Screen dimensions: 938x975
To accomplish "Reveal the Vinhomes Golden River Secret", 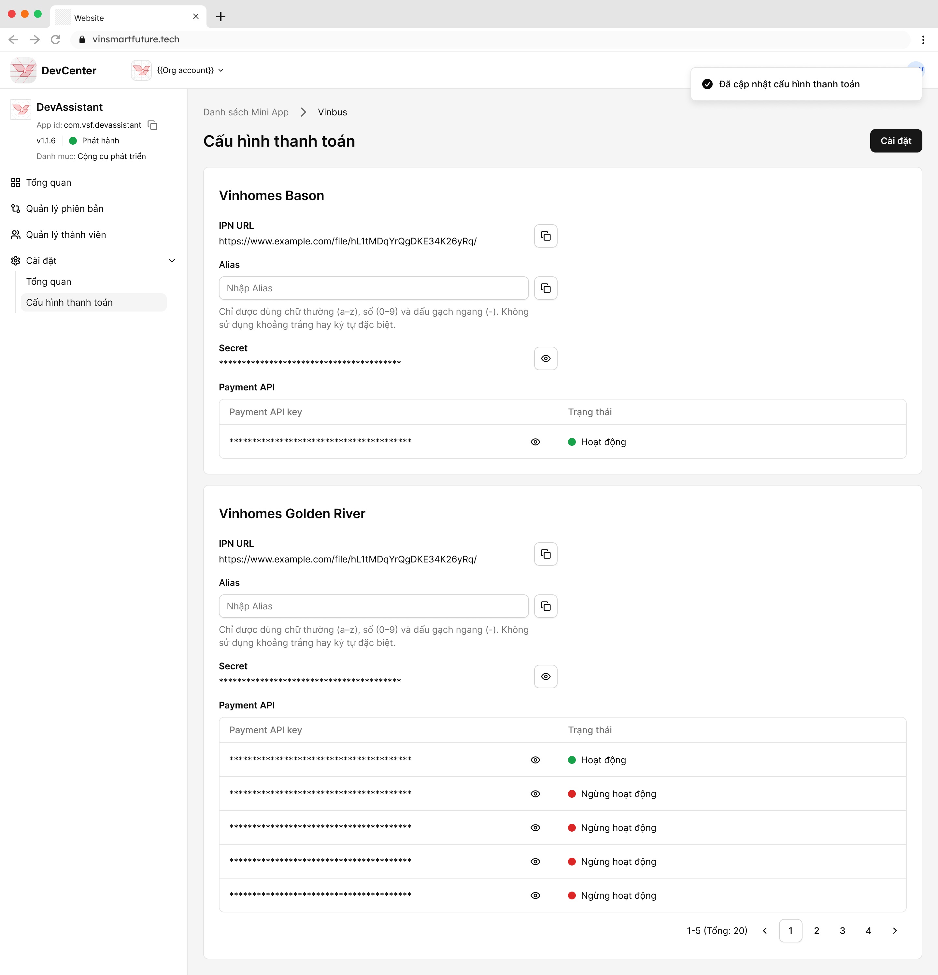I will point(545,677).
